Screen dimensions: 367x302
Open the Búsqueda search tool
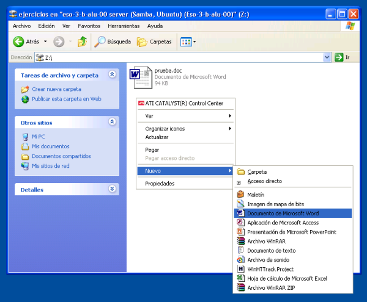click(113, 41)
